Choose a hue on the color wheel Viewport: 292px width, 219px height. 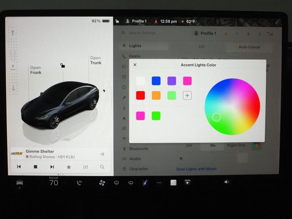pos(232,107)
